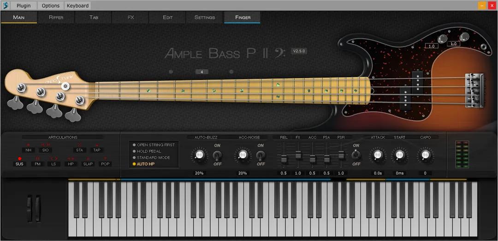
Task: Click the bass tone knob on the body
Action: click(x=464, y=37)
